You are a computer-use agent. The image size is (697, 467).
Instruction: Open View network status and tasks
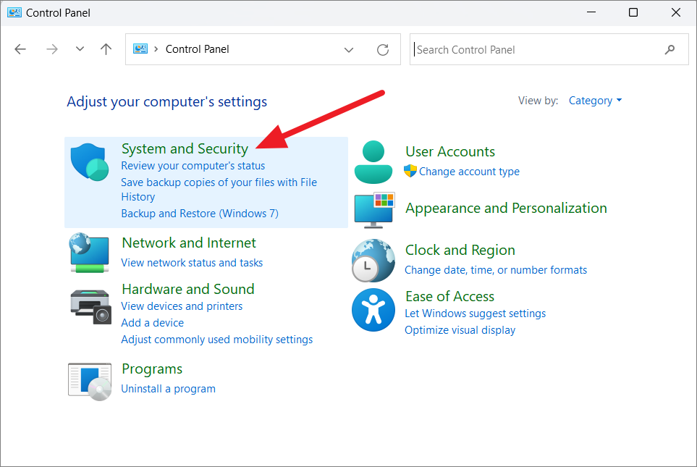[192, 263]
